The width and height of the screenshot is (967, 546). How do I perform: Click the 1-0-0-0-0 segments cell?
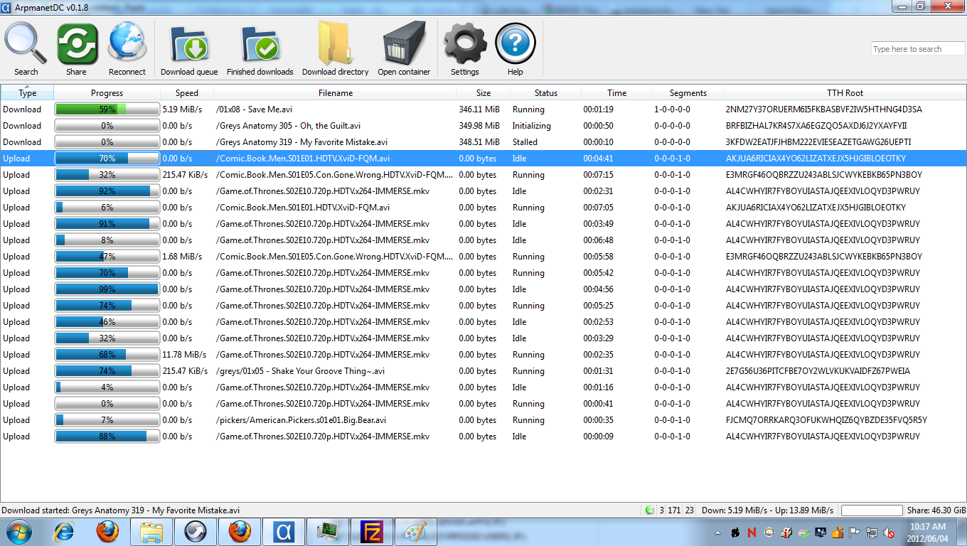point(672,109)
